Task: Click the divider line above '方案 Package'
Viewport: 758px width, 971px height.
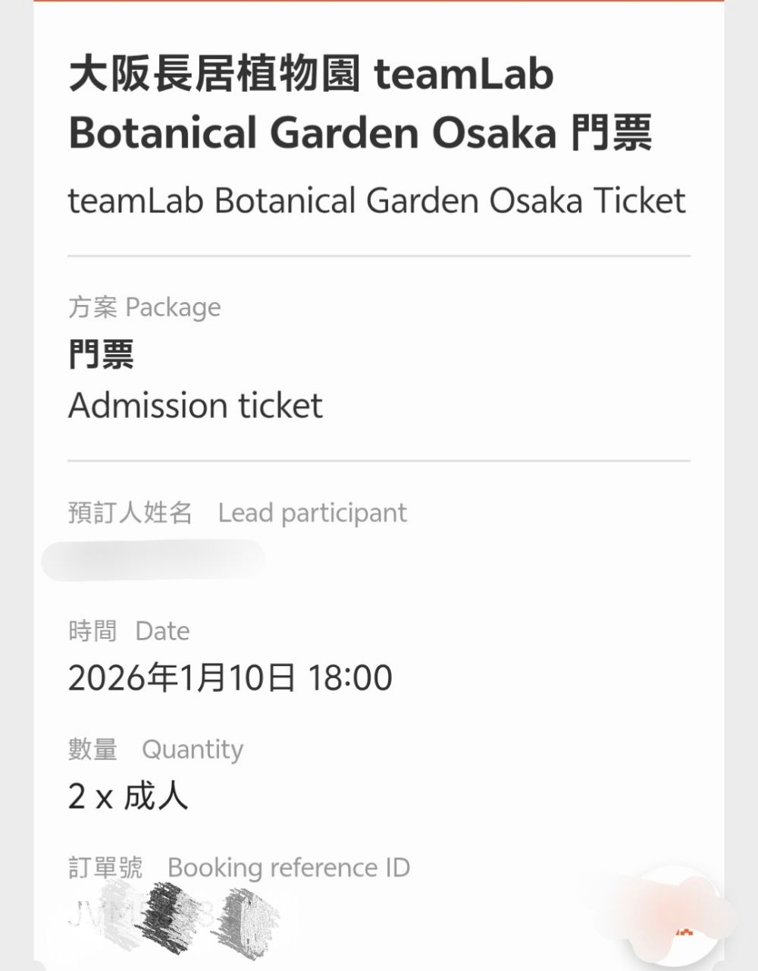Action: tap(379, 256)
